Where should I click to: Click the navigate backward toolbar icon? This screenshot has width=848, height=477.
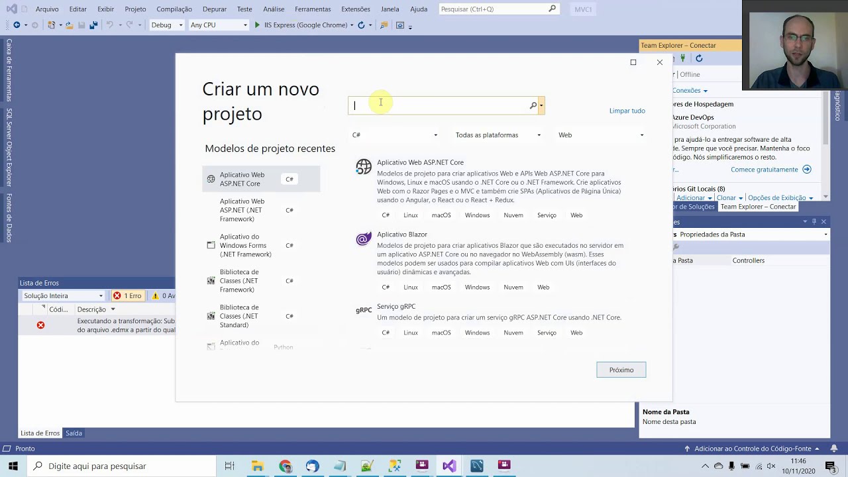pyautogui.click(x=17, y=25)
